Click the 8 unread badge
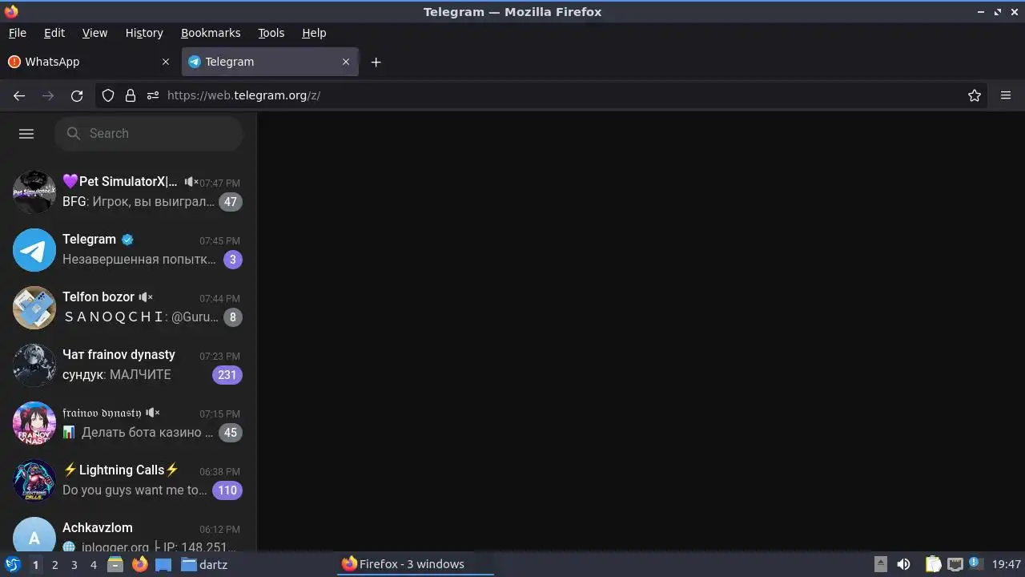 click(233, 317)
